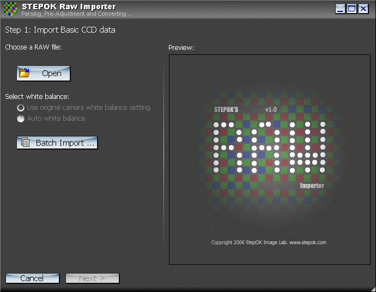Select the Auto white balance option
Screen dimensions: 376x292
tap(51, 119)
